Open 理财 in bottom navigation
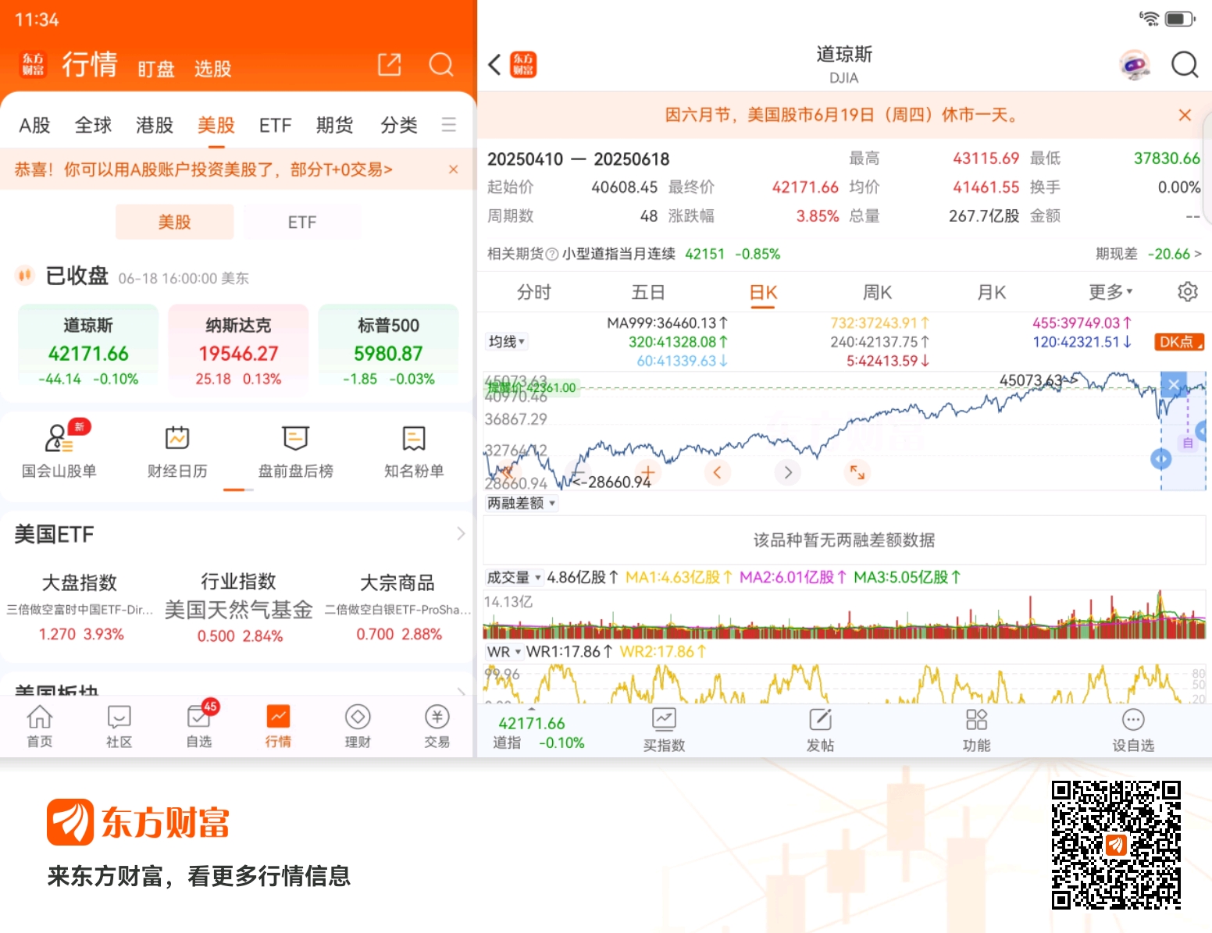Viewport: 1212px width, 933px height. pyautogui.click(x=358, y=726)
